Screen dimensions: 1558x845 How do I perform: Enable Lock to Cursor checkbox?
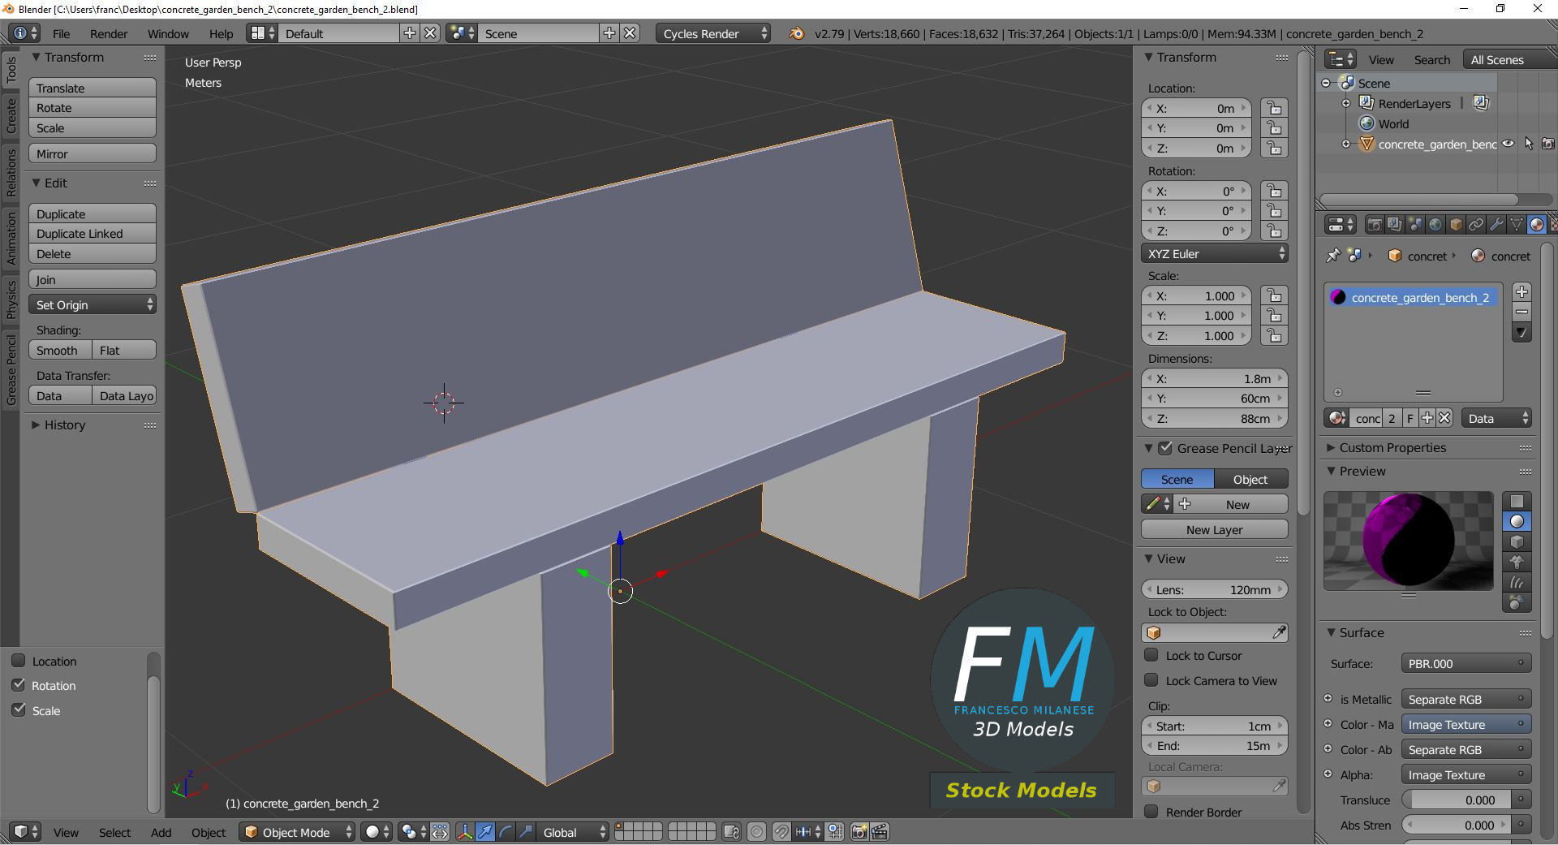[x=1151, y=655]
